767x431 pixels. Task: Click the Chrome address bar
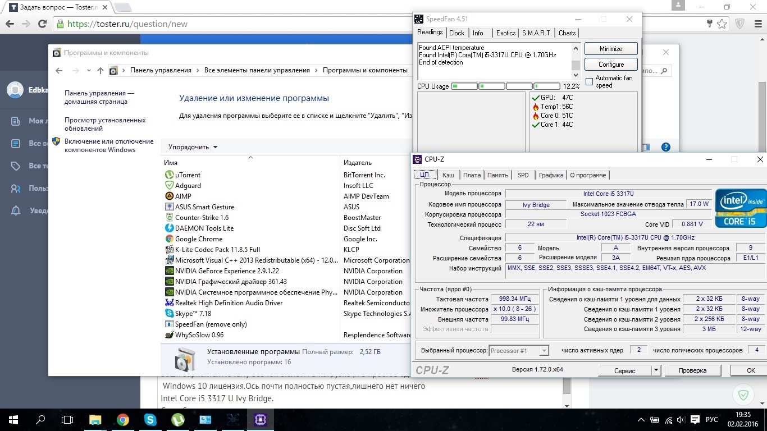tap(382, 24)
